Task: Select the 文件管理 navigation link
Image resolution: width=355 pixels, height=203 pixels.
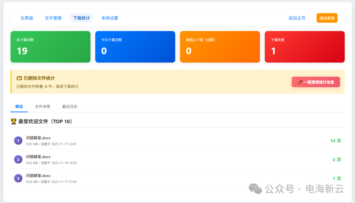Action: [53, 18]
